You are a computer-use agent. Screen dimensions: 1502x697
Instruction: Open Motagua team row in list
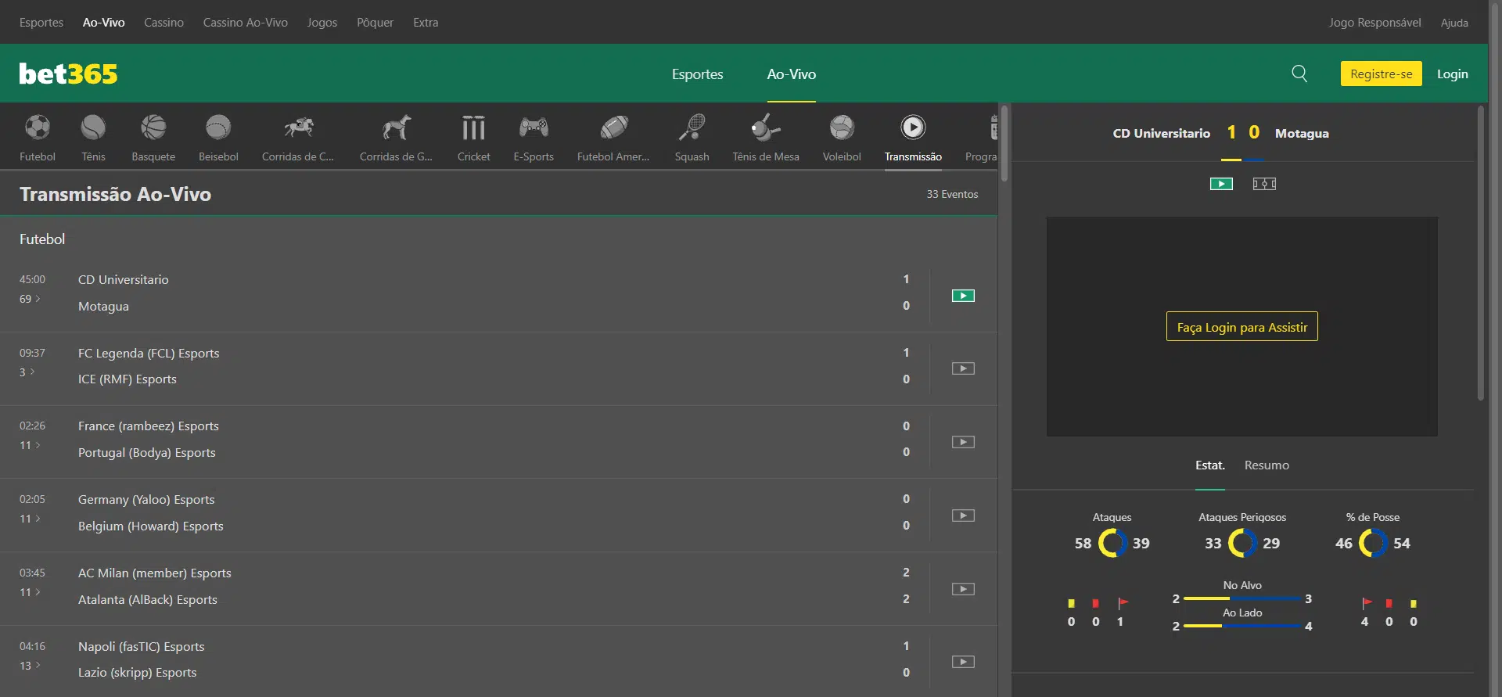pos(103,307)
